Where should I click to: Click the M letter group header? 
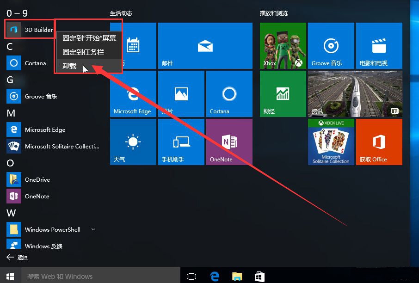[11, 113]
